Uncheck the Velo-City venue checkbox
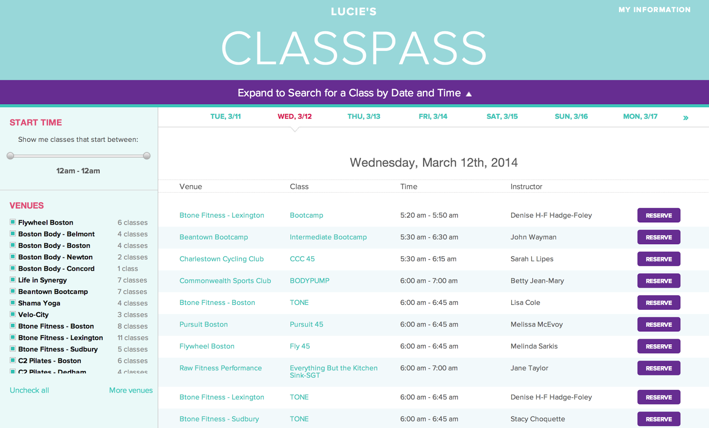Screen dimensions: 709x428 [13, 314]
